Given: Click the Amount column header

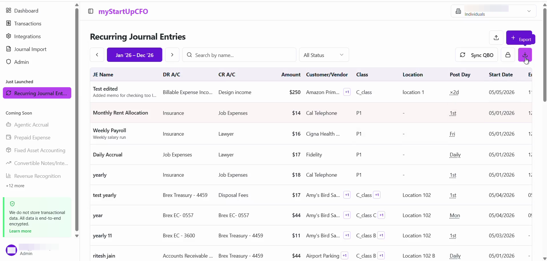Looking at the screenshot, I should 291,75.
